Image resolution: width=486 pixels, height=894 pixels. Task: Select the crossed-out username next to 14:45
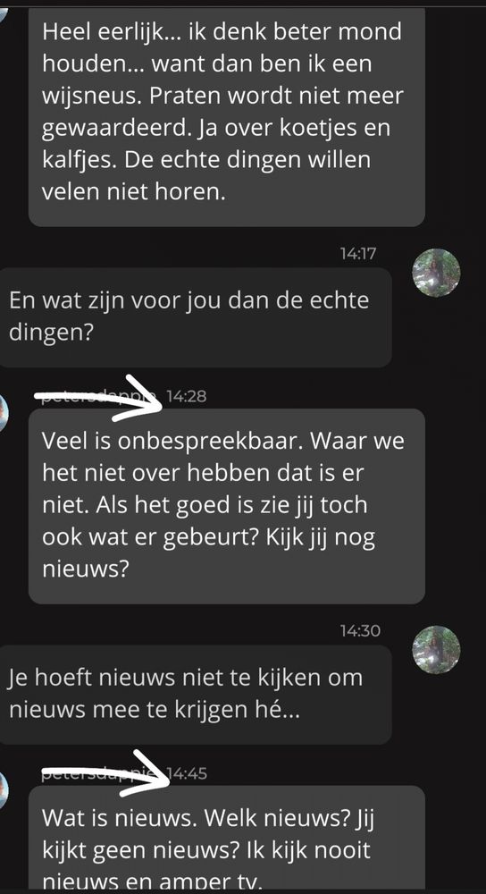click(x=103, y=773)
